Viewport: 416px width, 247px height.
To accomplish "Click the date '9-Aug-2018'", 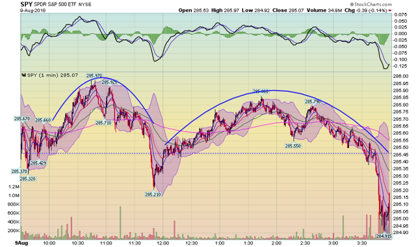I will 33,10.
